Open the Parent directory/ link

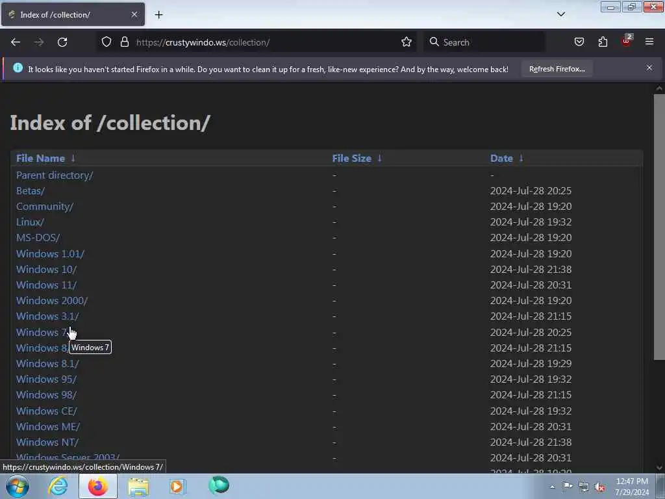55,175
